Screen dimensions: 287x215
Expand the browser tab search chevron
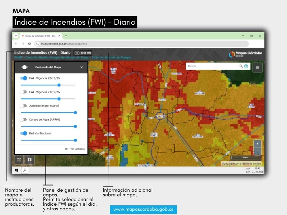point(16,36)
